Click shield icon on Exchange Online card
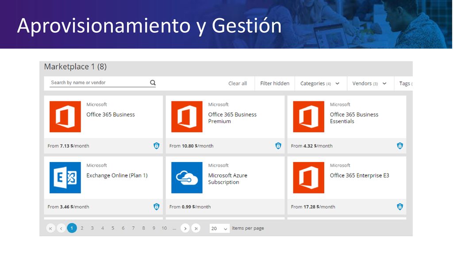This screenshot has width=453, height=255. click(x=156, y=207)
